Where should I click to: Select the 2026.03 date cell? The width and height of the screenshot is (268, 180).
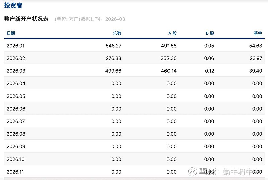coord(16,71)
